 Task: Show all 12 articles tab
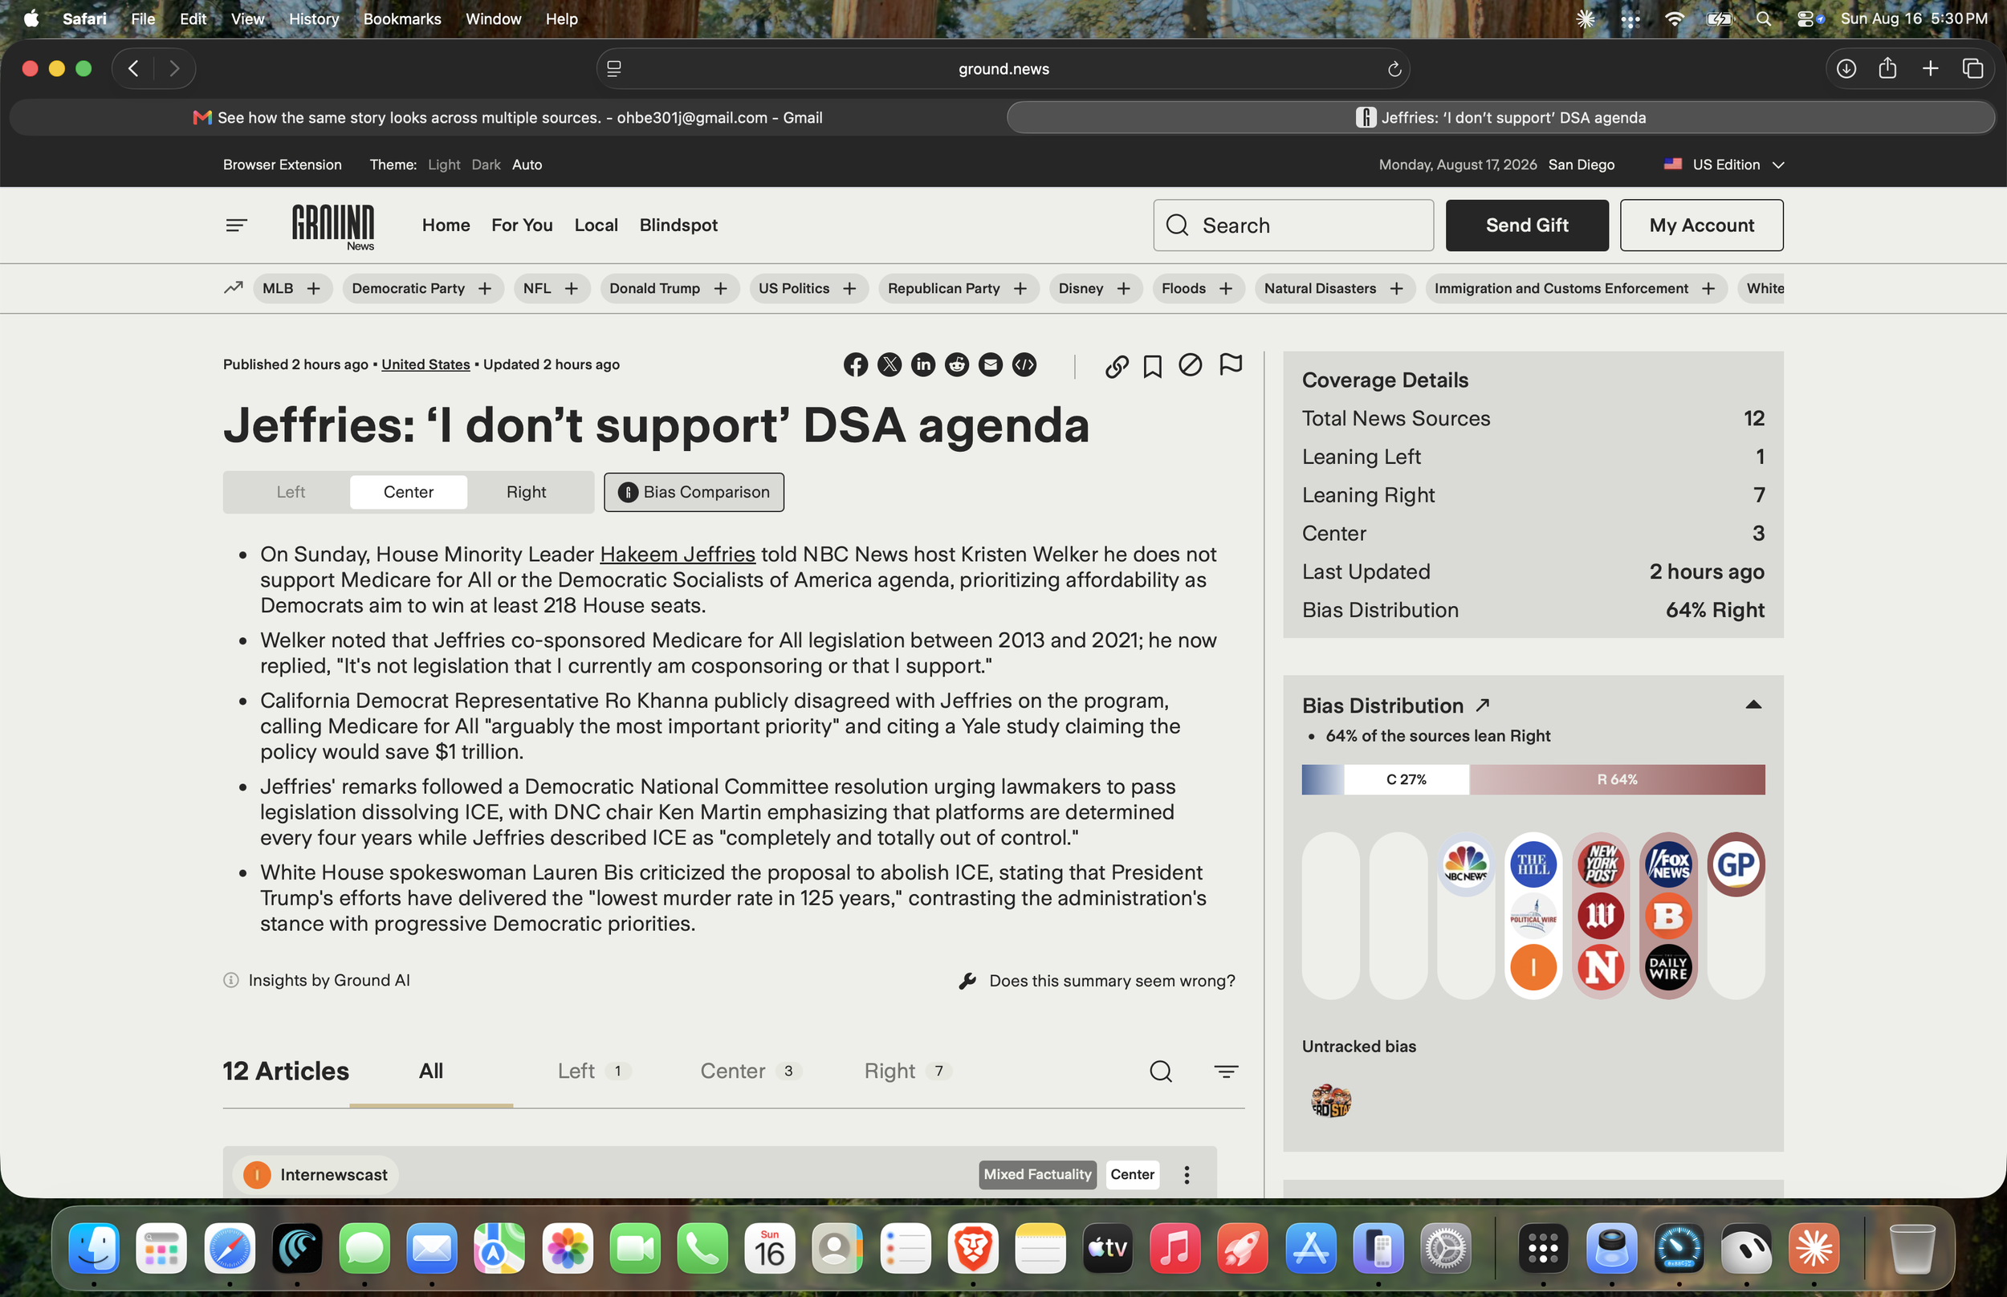431,1071
